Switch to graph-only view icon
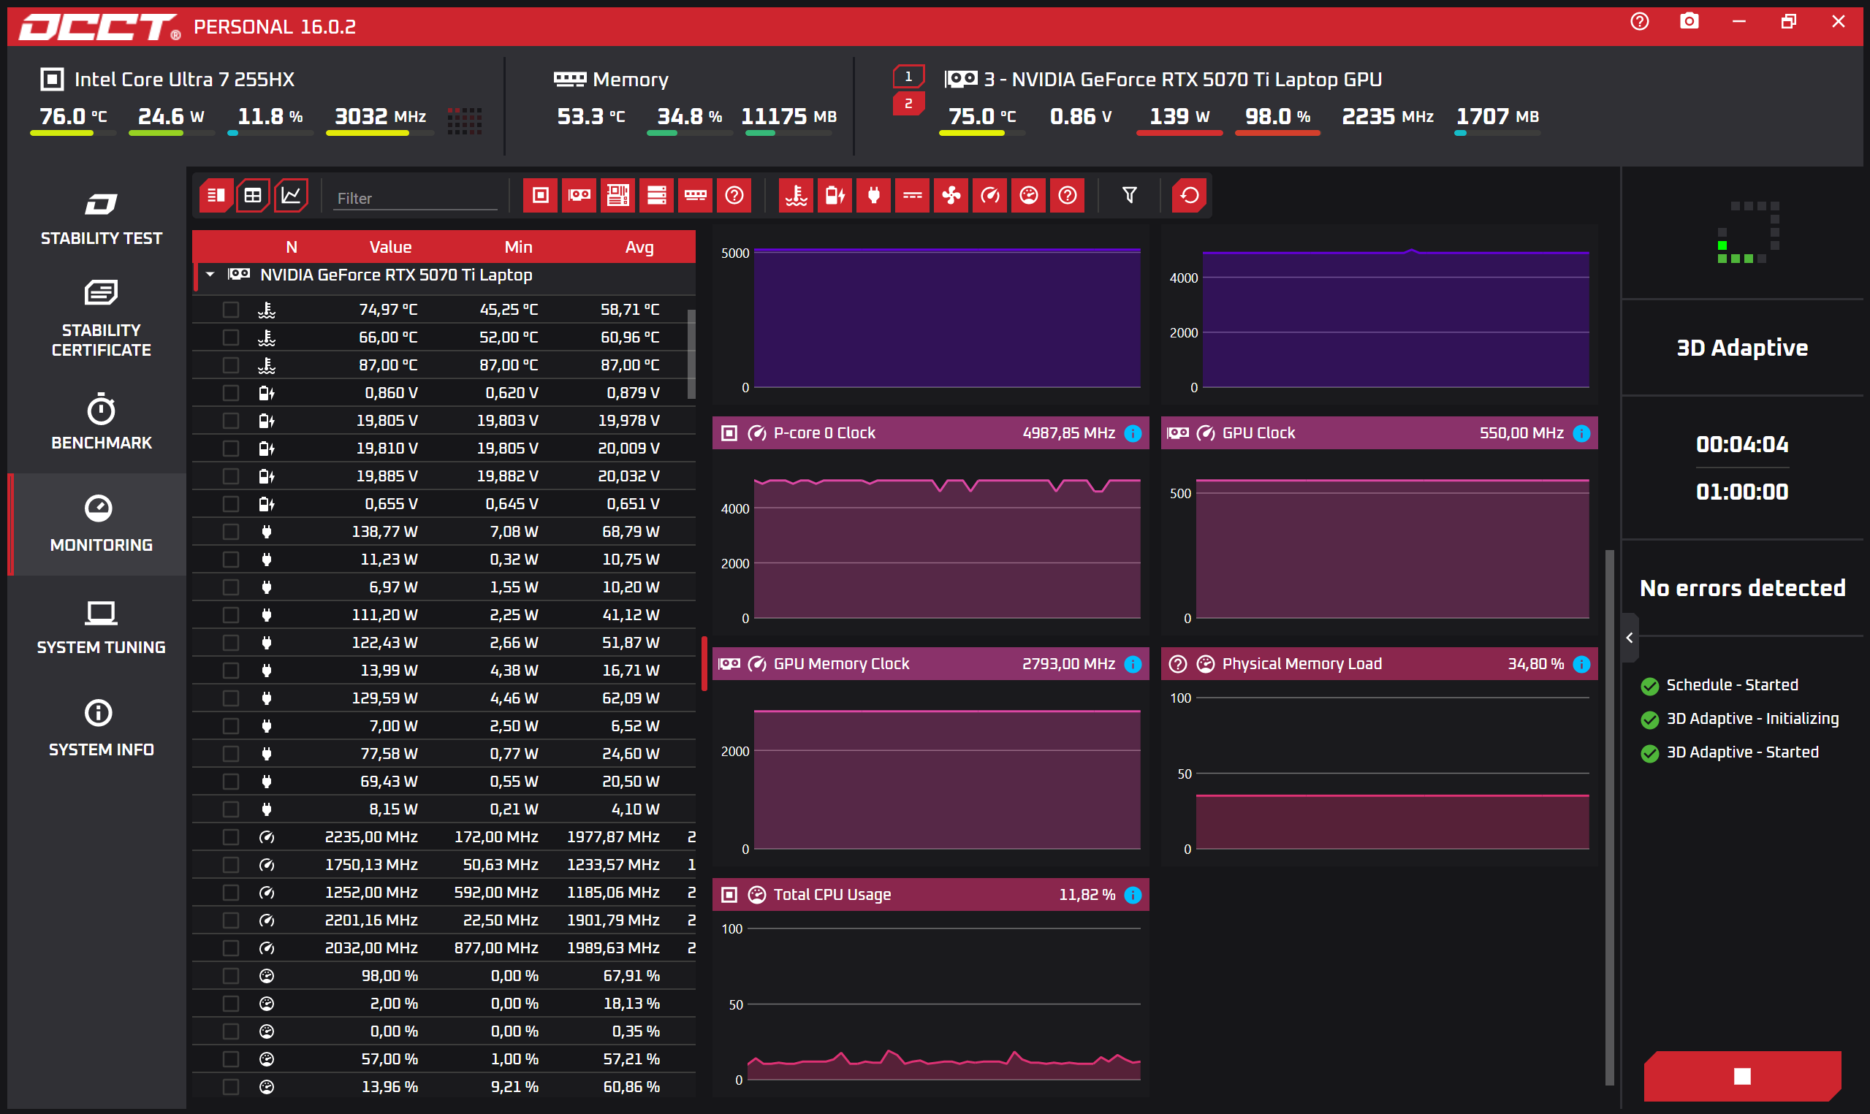 pos(291,196)
